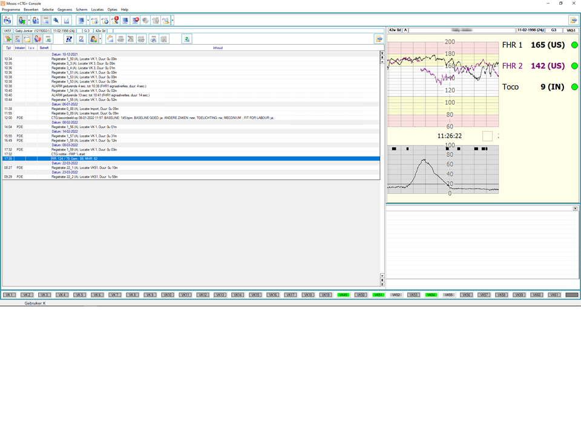
Task: Open dropdown arrow next to select patient icon
Action: [x=29, y=21]
